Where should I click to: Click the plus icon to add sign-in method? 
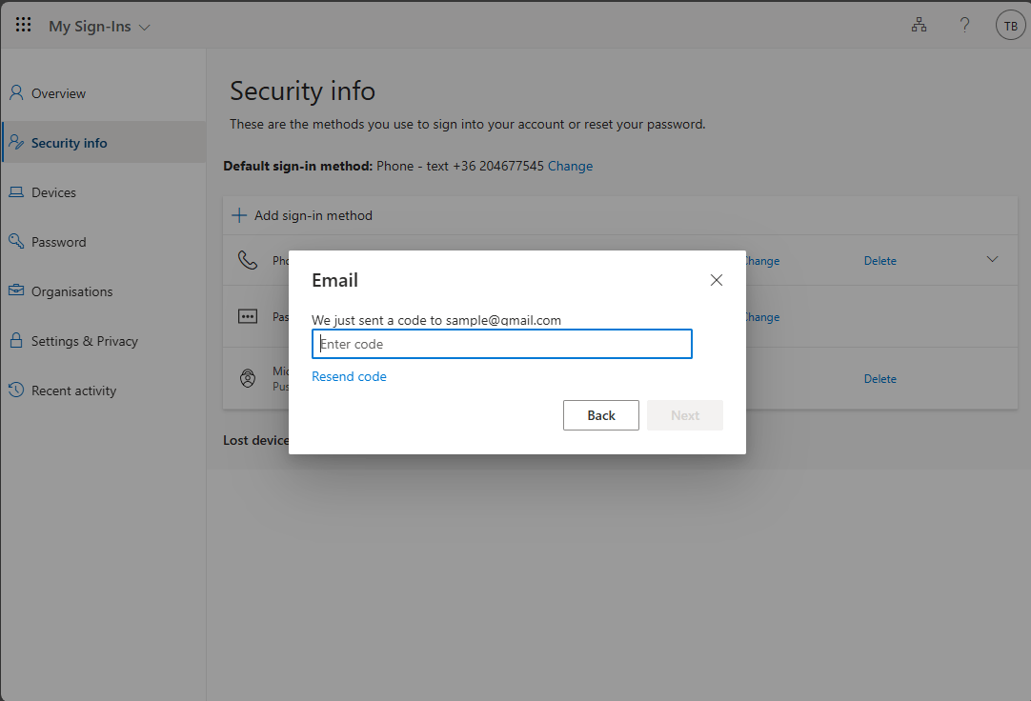tap(239, 215)
